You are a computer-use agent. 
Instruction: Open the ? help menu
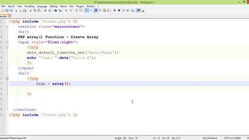coord(98,6)
